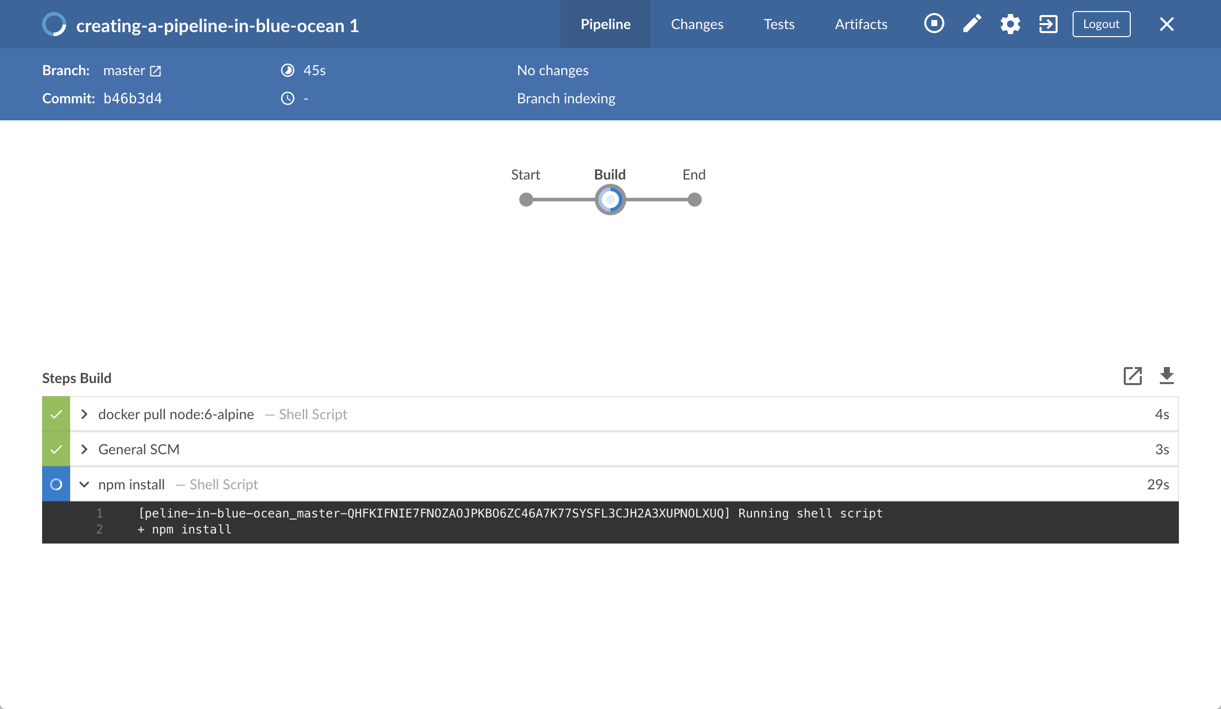This screenshot has width=1221, height=709.
Task: Collapse the npm install step details
Action: (x=85, y=484)
